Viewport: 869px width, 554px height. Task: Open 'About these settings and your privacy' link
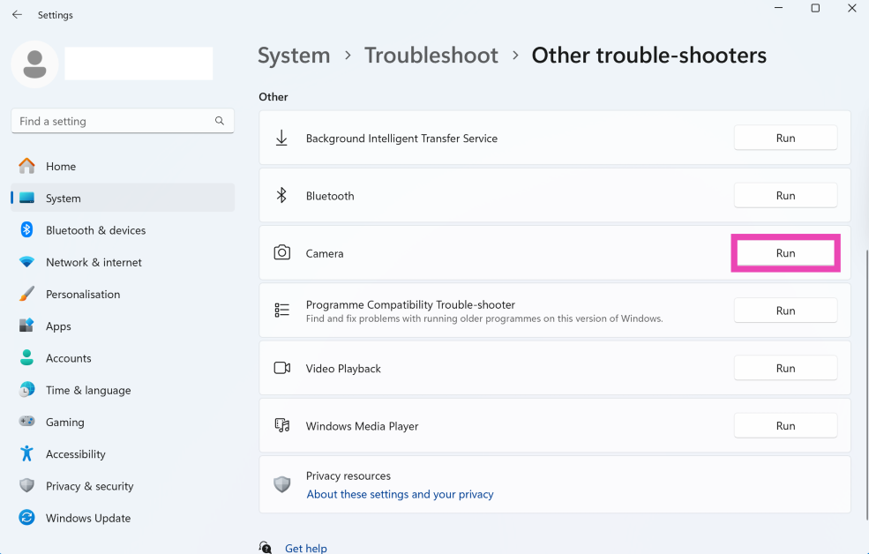(400, 494)
